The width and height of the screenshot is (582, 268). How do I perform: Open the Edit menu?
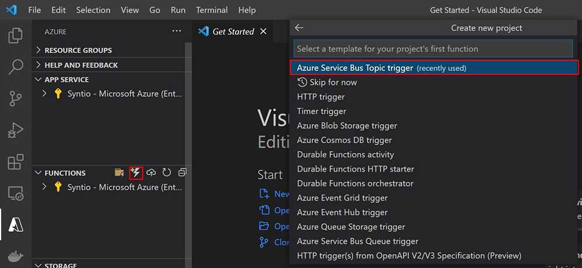click(59, 10)
